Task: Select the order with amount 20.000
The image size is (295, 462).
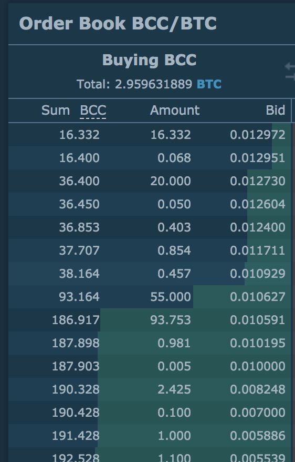Action: point(150,181)
